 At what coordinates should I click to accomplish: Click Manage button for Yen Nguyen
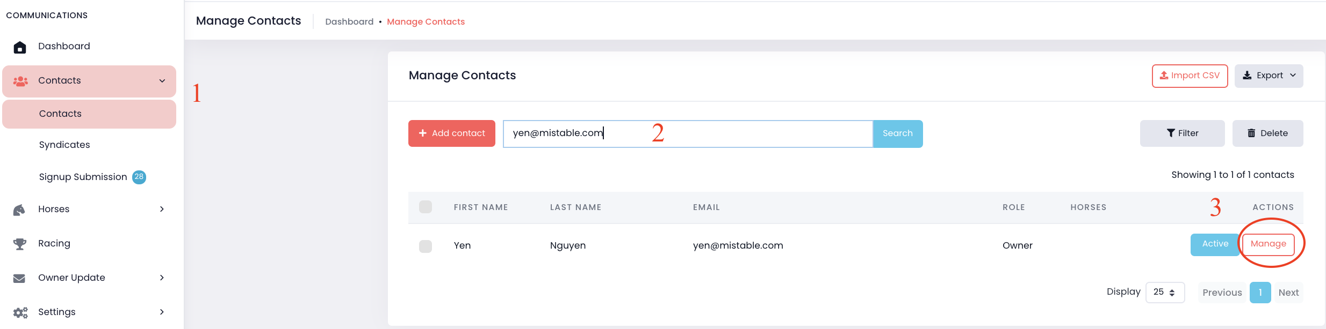pyautogui.click(x=1268, y=244)
